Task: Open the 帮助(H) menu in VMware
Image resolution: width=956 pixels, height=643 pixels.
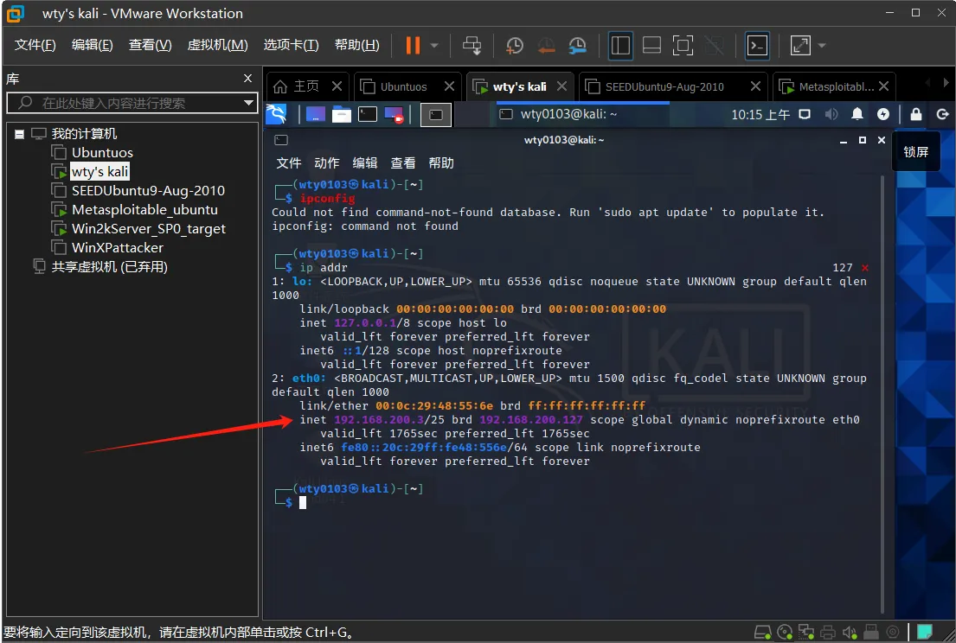Action: click(x=356, y=45)
